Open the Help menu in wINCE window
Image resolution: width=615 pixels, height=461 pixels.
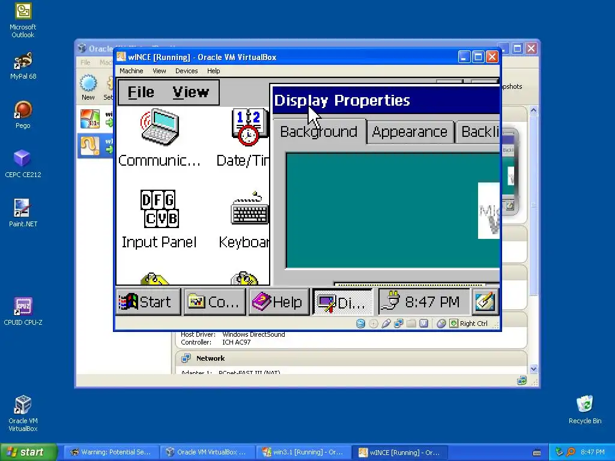[213, 71]
